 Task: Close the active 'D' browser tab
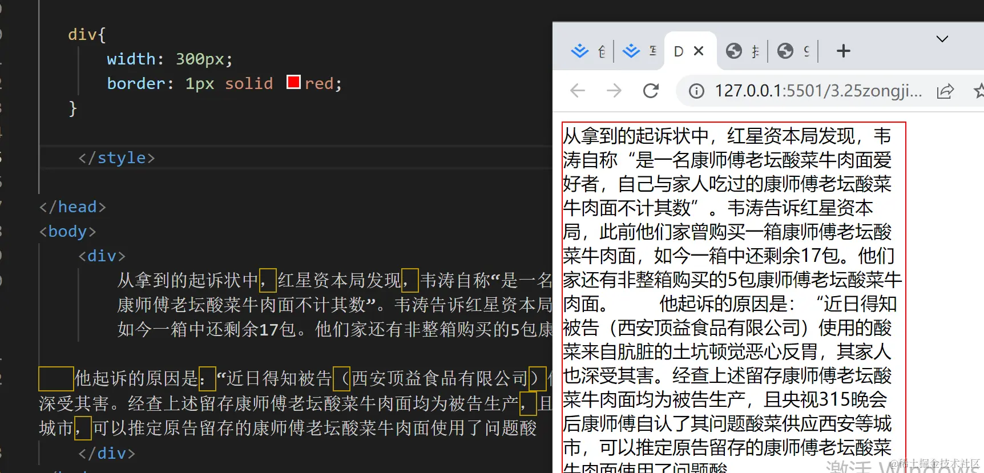coord(699,51)
